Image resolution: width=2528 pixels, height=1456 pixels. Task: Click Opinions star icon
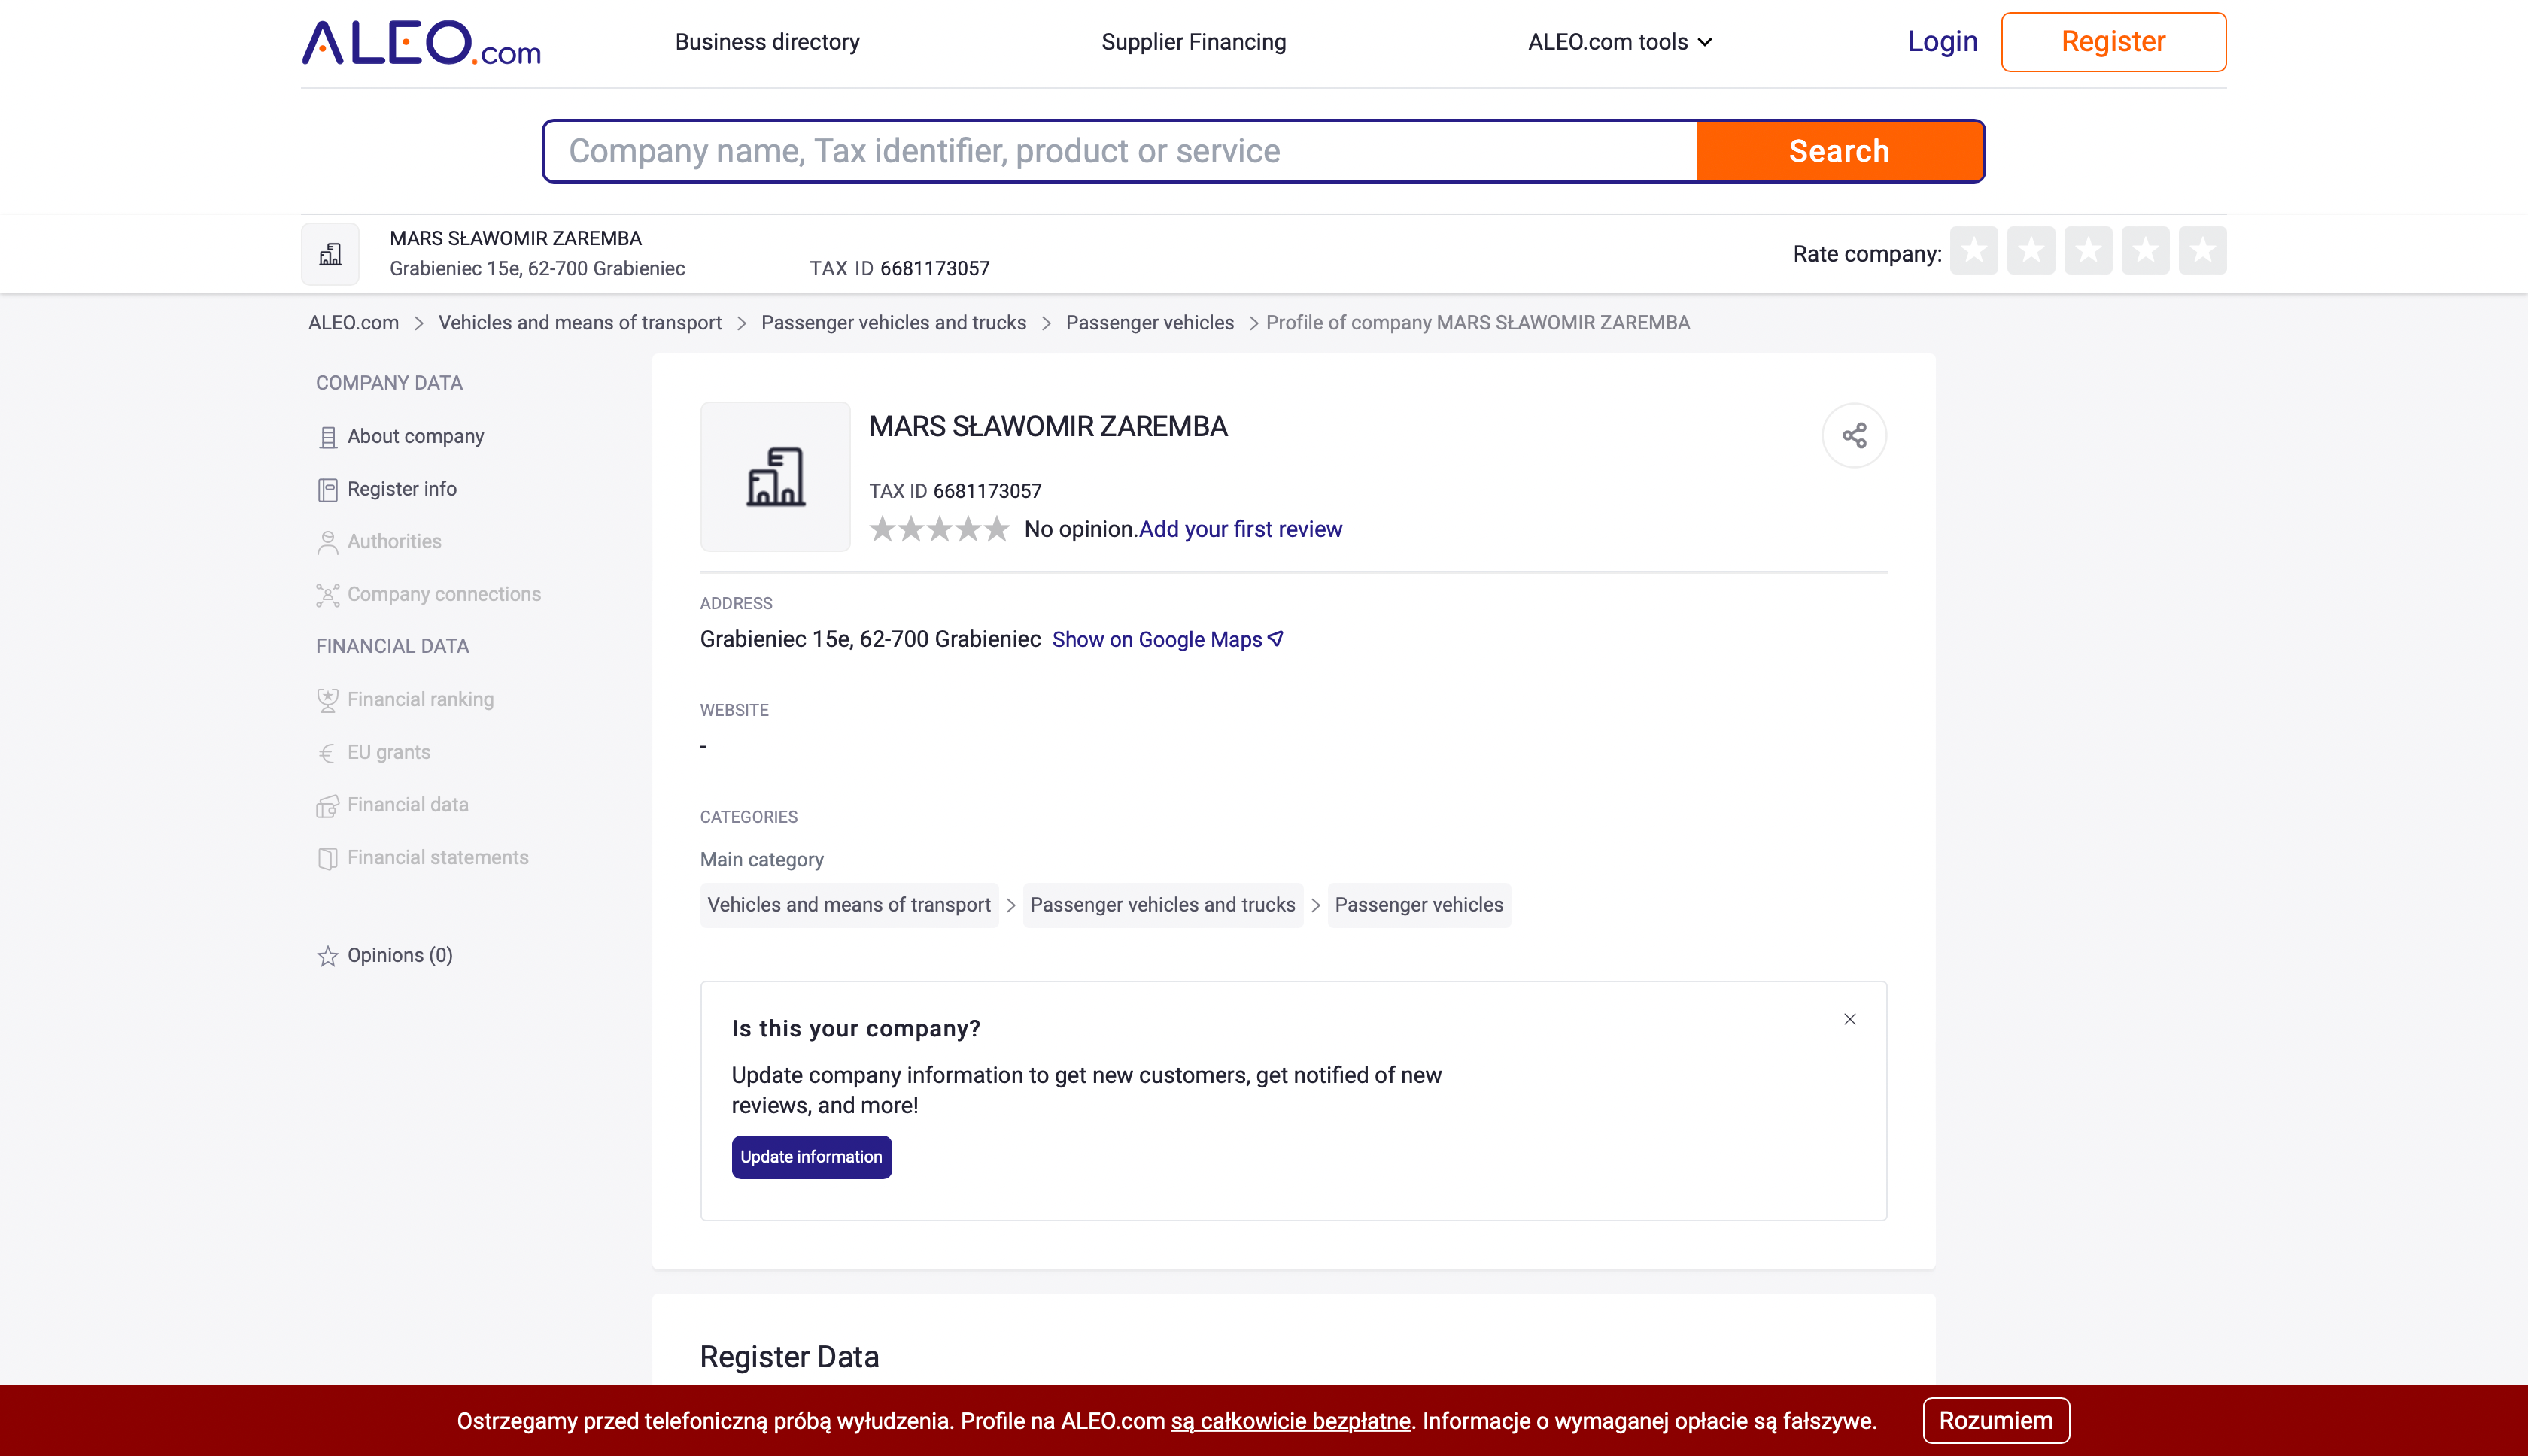point(327,957)
